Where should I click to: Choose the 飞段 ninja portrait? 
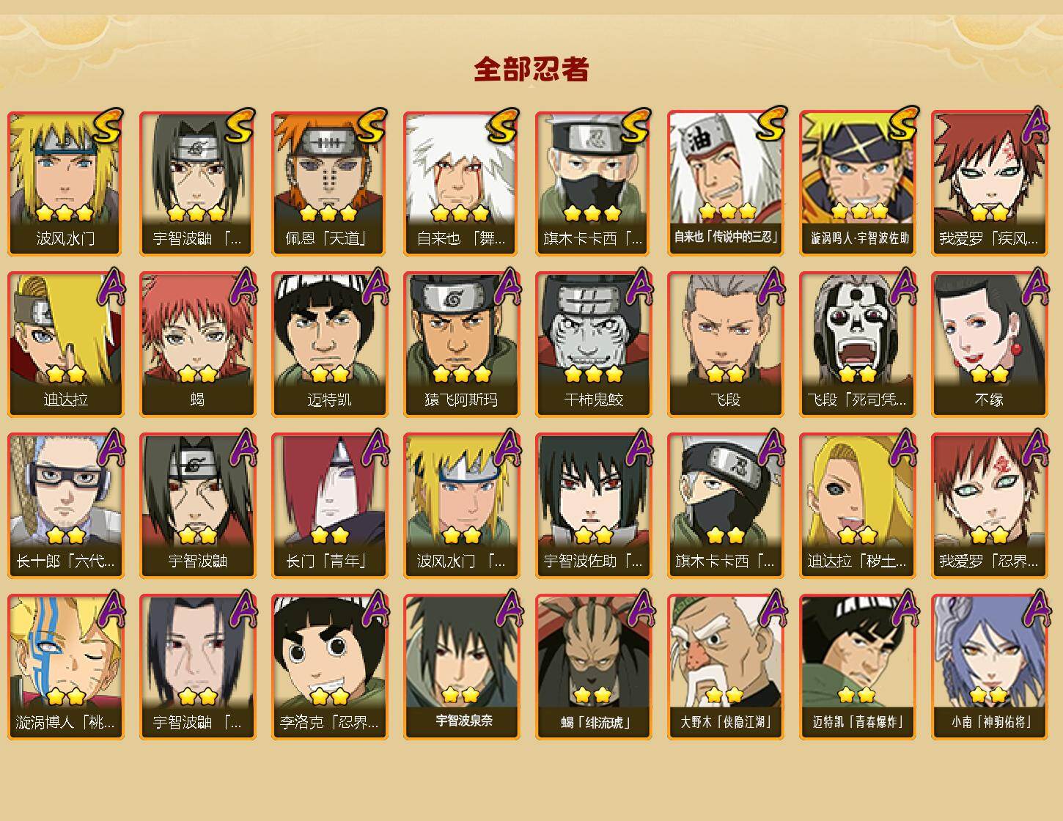pyautogui.click(x=725, y=345)
